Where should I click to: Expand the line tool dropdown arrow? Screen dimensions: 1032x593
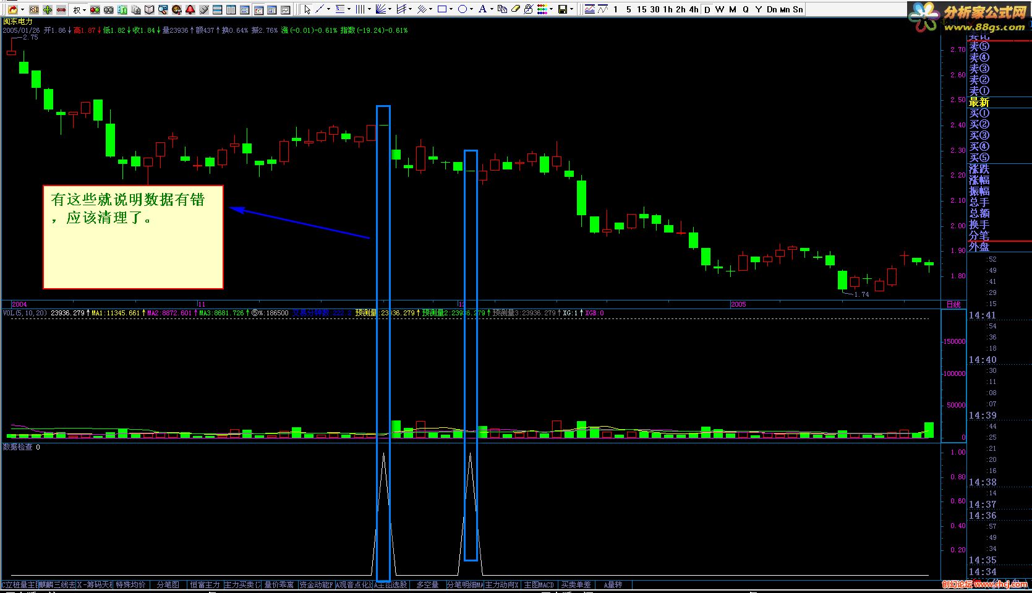[328, 9]
